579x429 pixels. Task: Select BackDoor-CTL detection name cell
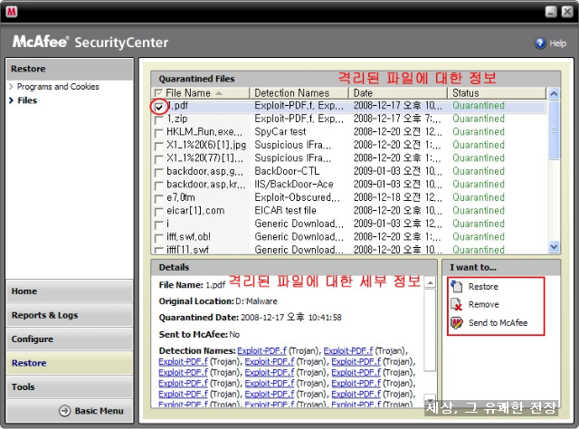pyautogui.click(x=287, y=171)
